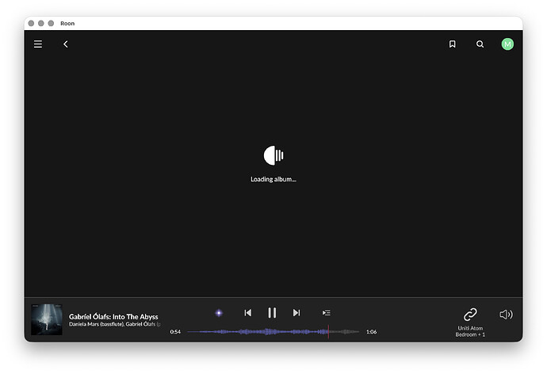Pause the current playback

[x=272, y=313]
